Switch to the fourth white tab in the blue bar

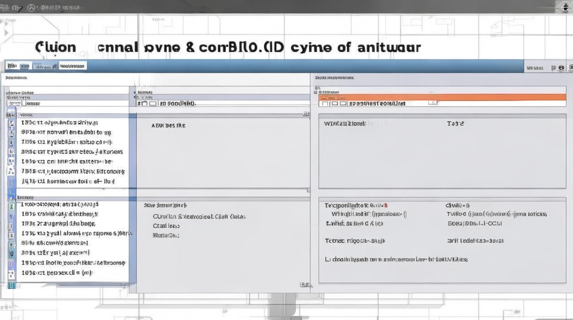click(x=73, y=66)
